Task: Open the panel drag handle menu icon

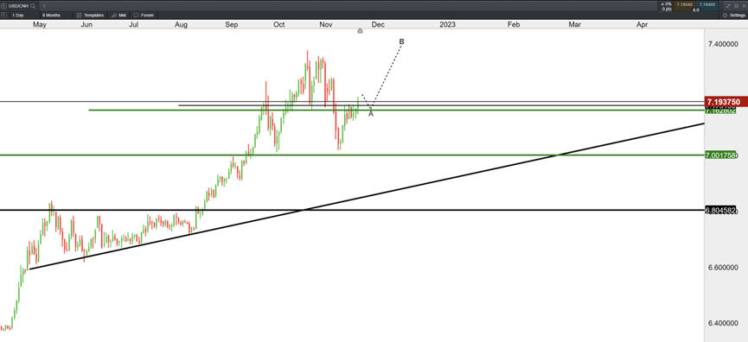Action: click(x=721, y=6)
